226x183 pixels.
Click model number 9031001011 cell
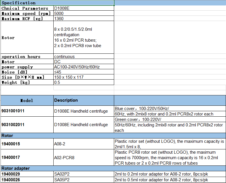pos(27,111)
